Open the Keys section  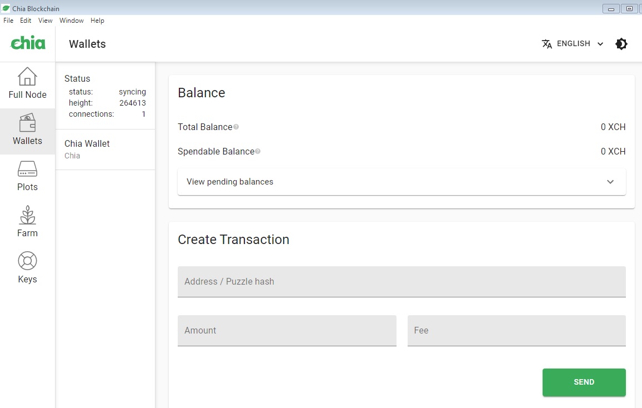27,268
